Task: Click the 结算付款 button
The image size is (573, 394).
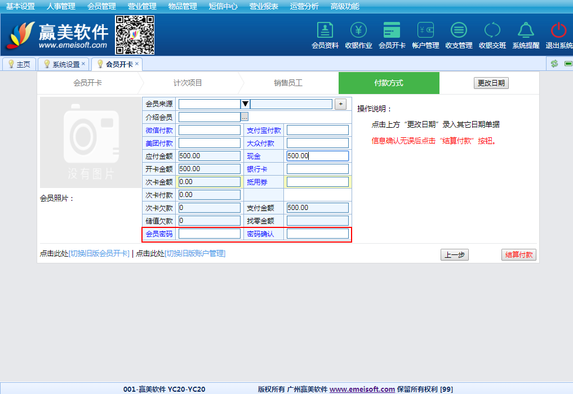Action: [x=518, y=255]
